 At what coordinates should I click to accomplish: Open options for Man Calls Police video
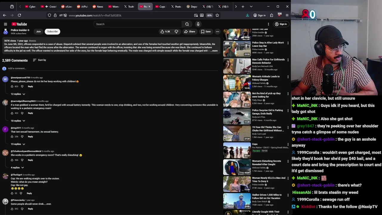(x=288, y=60)
